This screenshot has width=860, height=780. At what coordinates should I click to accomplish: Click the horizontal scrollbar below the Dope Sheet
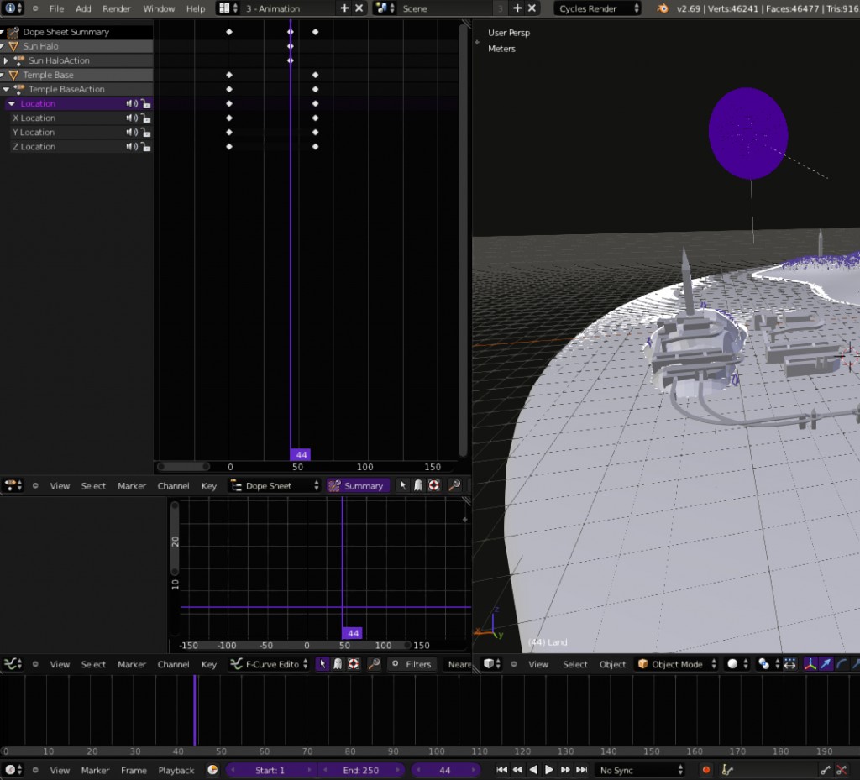pos(183,467)
